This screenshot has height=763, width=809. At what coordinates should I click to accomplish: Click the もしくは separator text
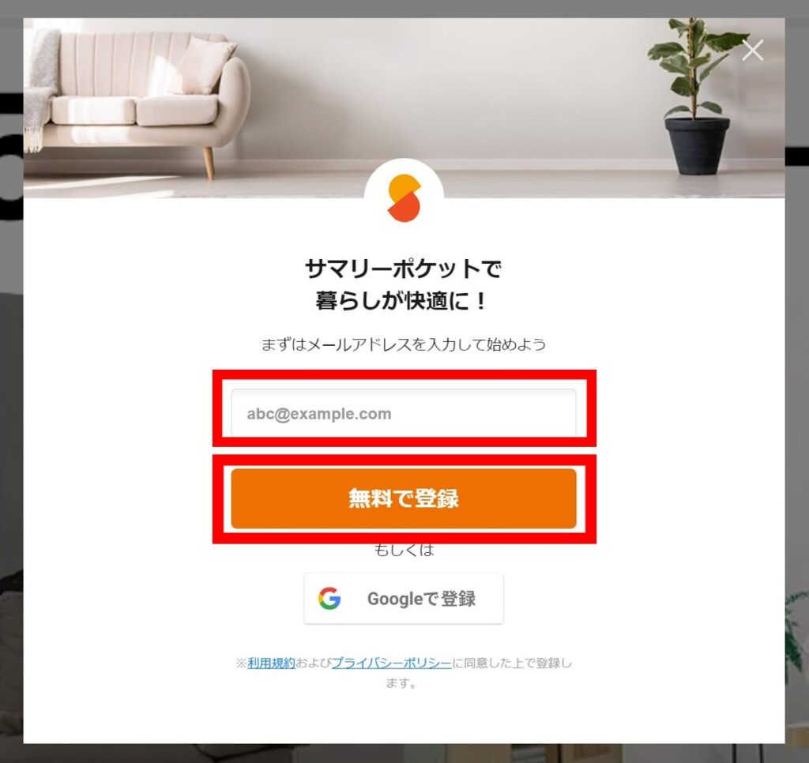404,550
